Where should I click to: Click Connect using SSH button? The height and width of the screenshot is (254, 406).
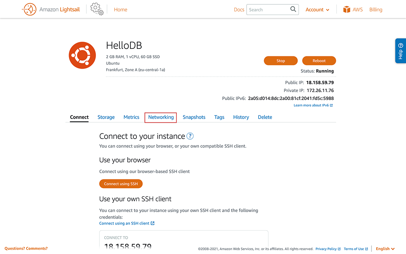pyautogui.click(x=121, y=184)
